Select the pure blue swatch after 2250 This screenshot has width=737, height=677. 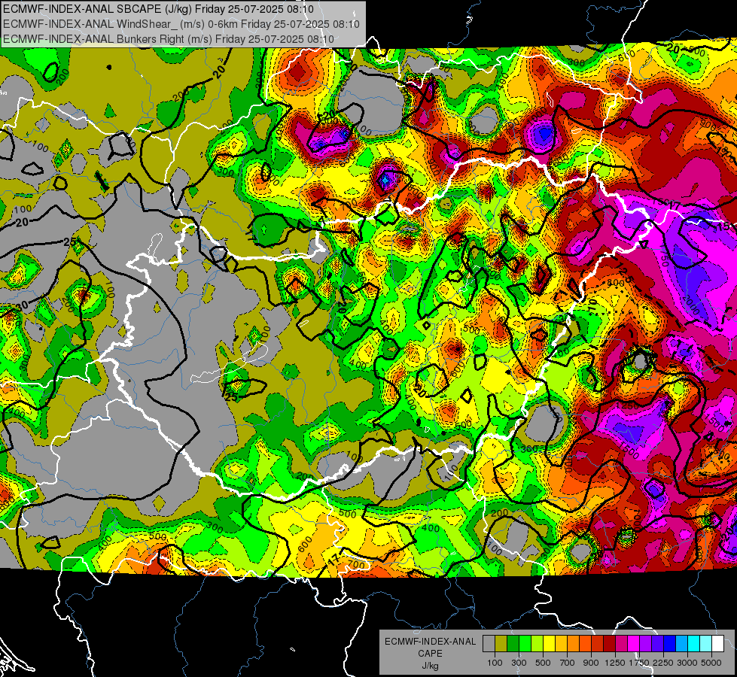pos(670,644)
